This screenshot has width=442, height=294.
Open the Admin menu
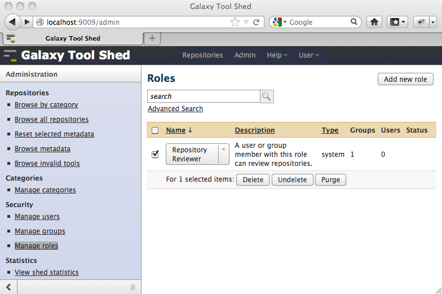coord(245,55)
